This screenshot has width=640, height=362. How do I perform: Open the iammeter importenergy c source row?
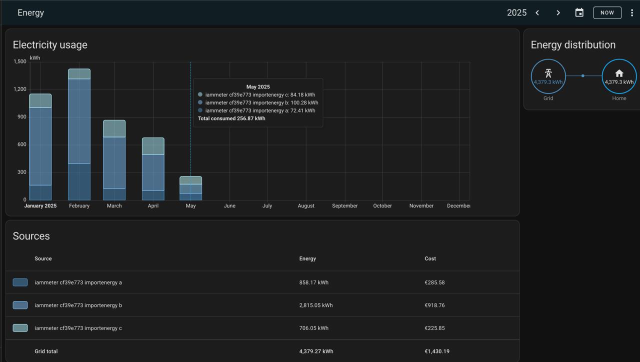tap(78, 328)
